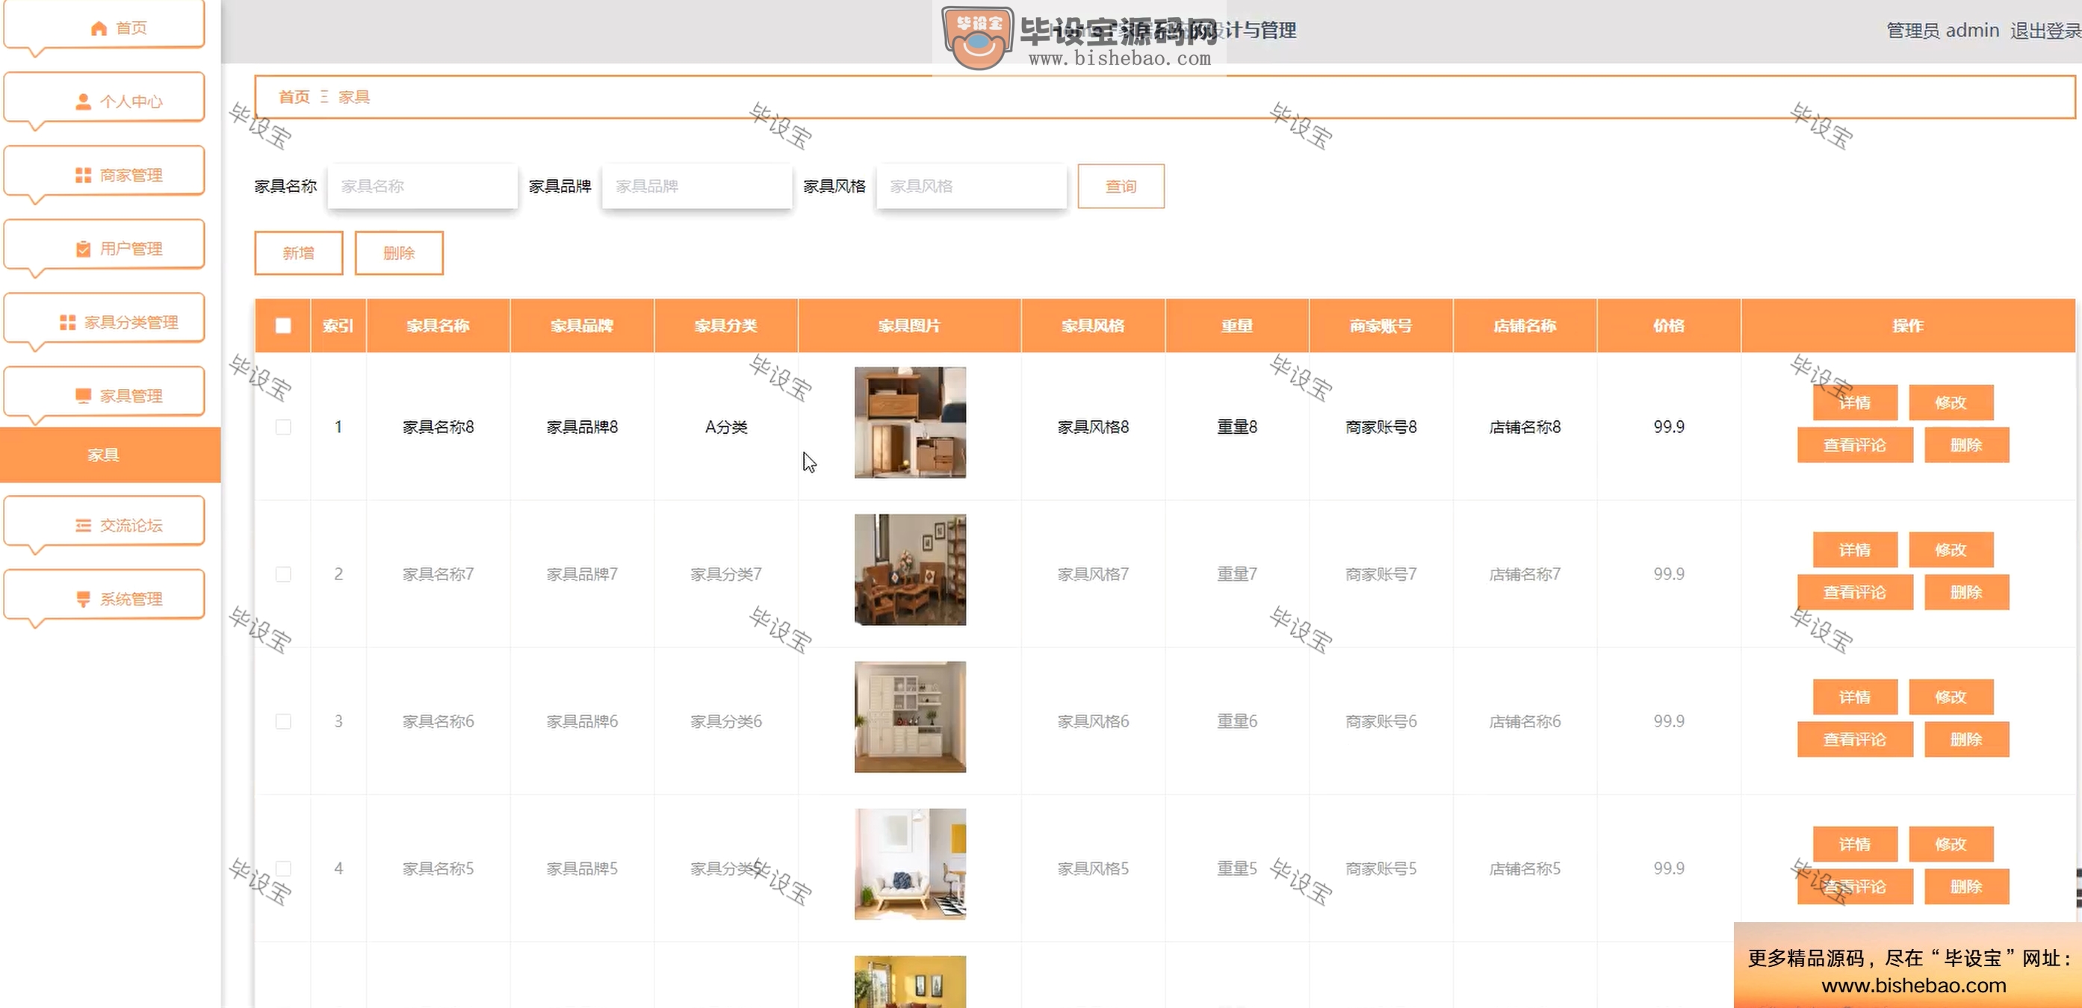2082x1008 pixels.
Task: Click the monitor icon beside 家具管理
Action: (82, 396)
